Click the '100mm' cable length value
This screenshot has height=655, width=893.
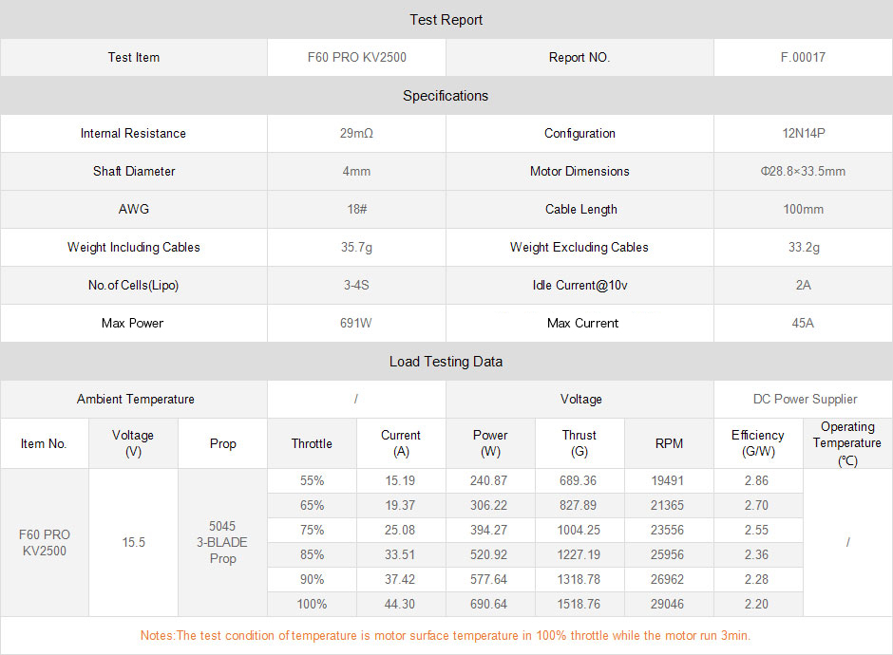coord(803,210)
